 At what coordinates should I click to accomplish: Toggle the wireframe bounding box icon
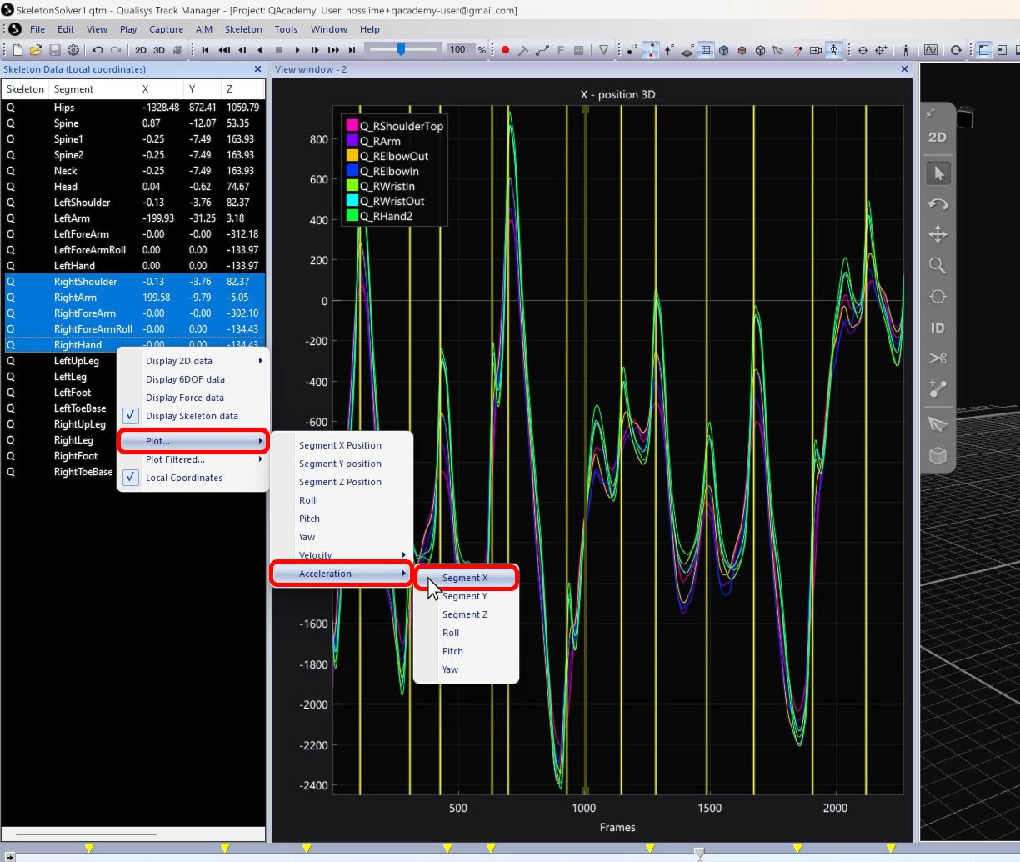(x=760, y=50)
